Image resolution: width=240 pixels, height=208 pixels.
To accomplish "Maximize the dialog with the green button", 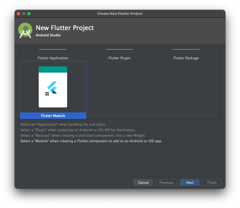I will point(29,14).
